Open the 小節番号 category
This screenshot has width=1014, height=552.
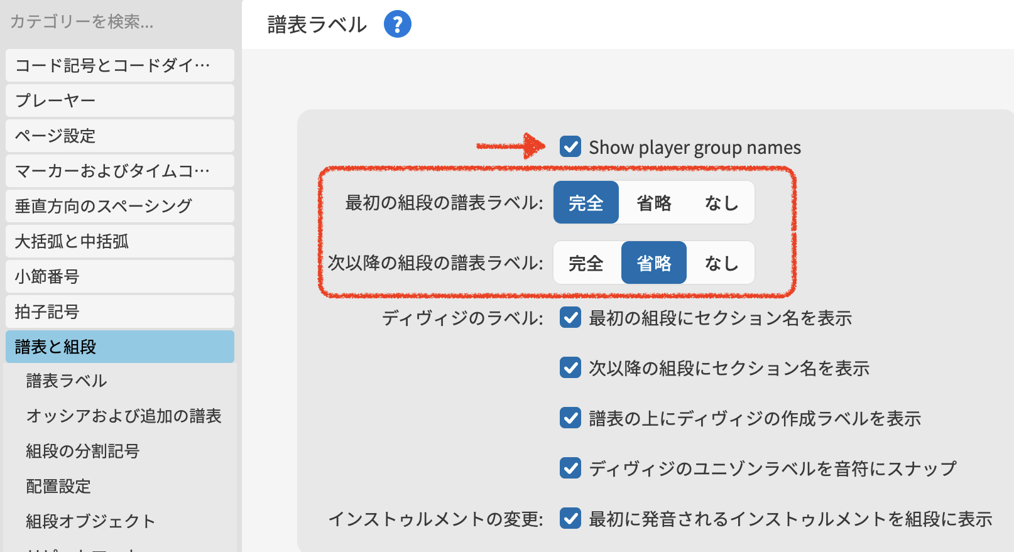(x=119, y=276)
